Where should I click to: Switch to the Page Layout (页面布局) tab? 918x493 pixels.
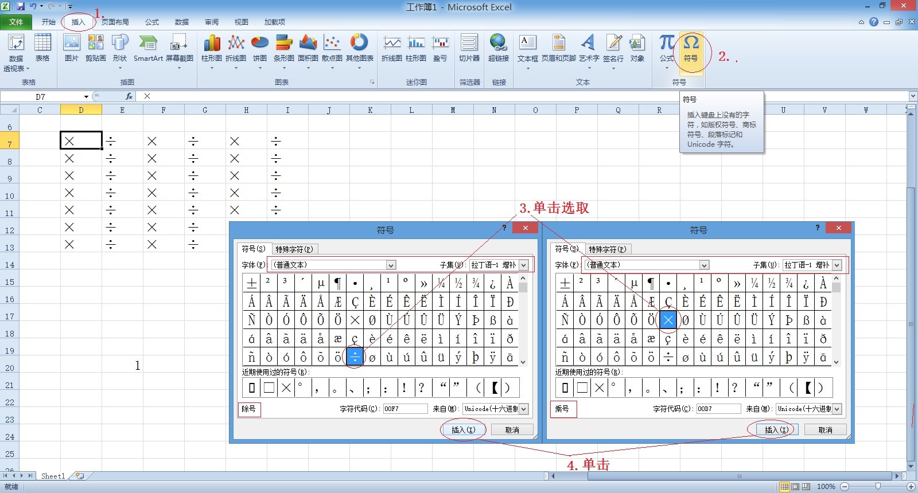(x=115, y=22)
